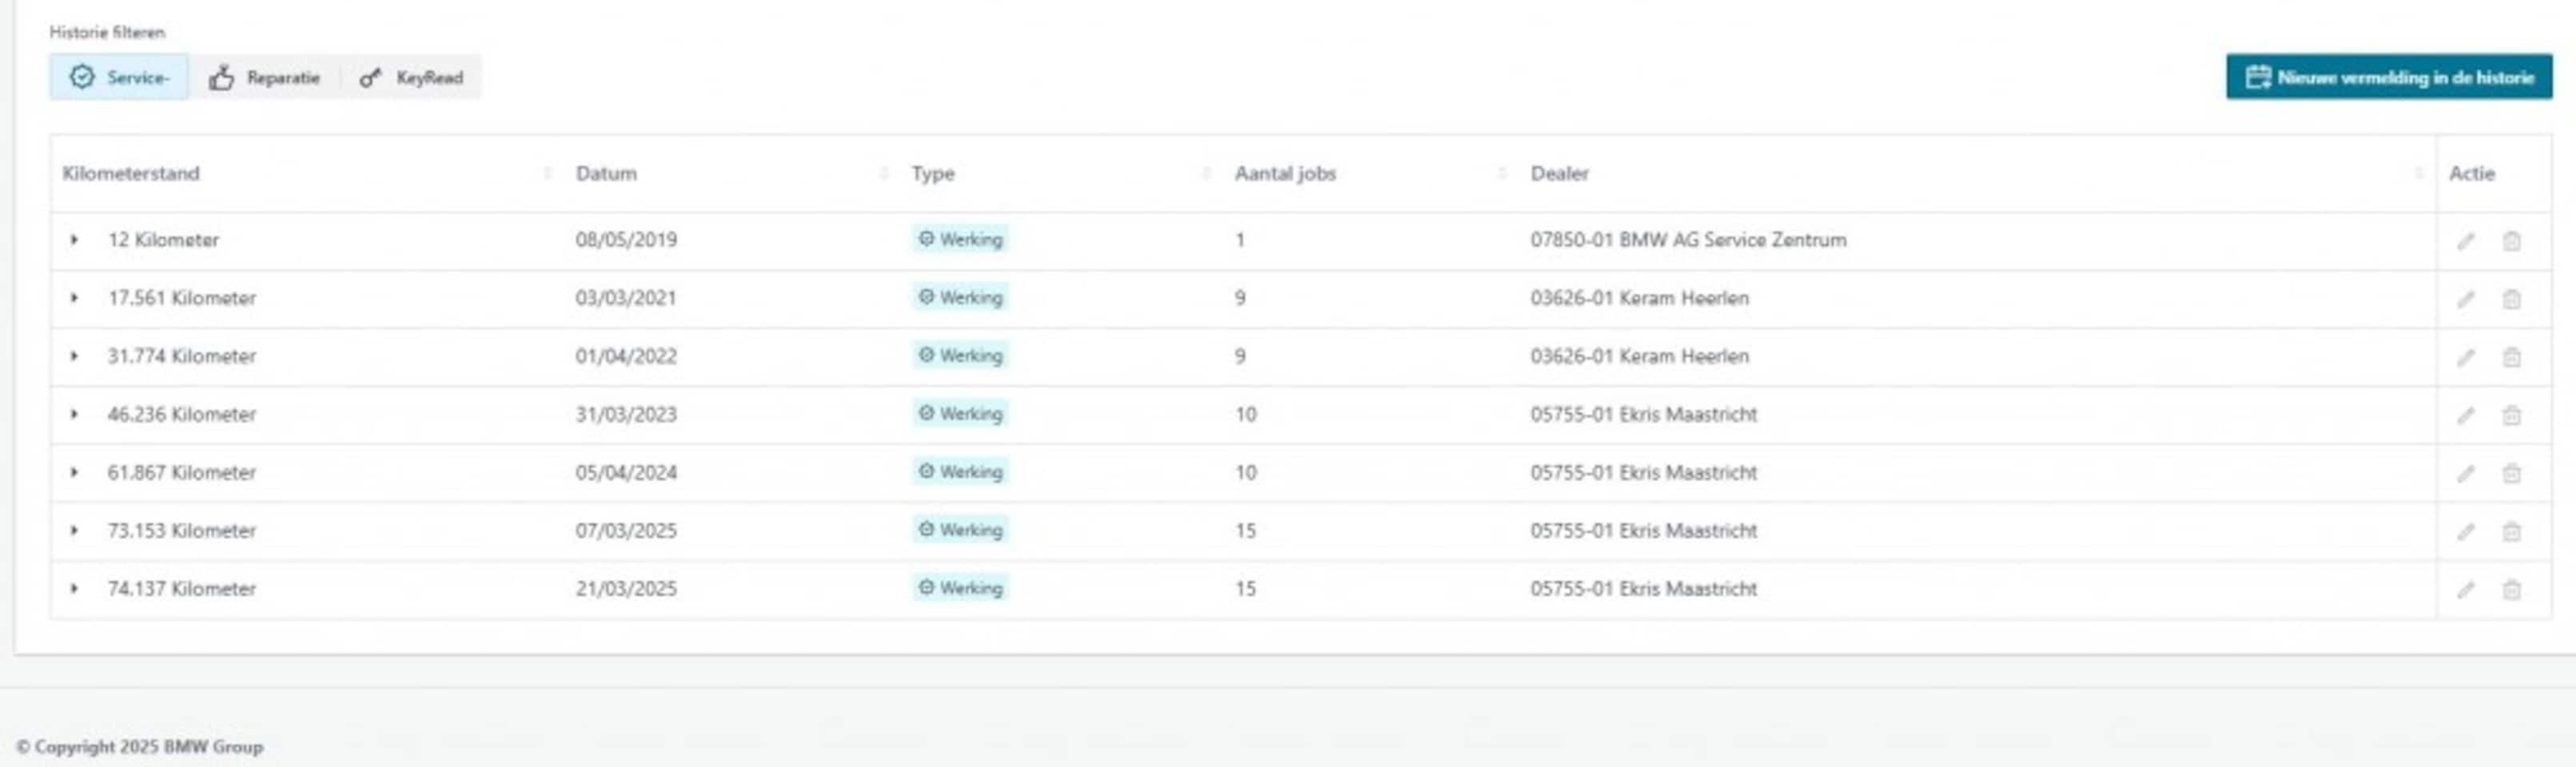Image resolution: width=2576 pixels, height=767 pixels.
Task: Trash the 61.867 Kilometer entry
Action: pyautogui.click(x=2511, y=473)
